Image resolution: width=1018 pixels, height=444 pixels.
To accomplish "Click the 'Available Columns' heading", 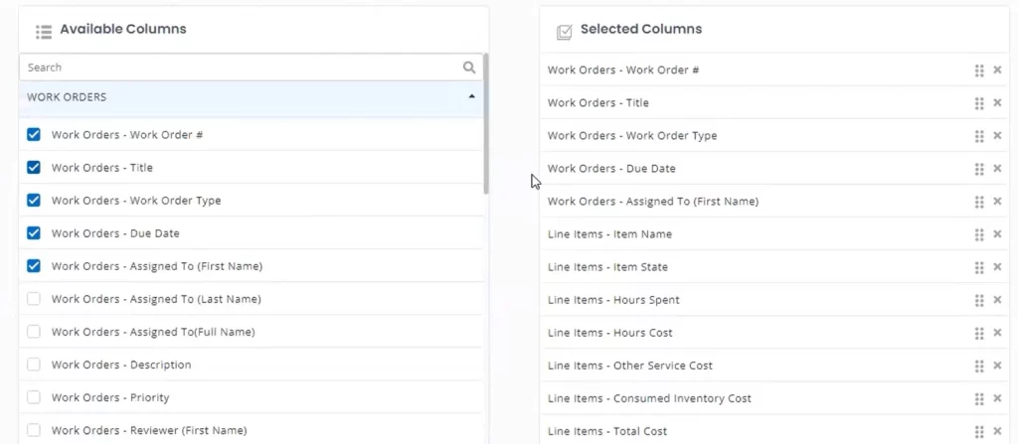I will click(x=123, y=29).
